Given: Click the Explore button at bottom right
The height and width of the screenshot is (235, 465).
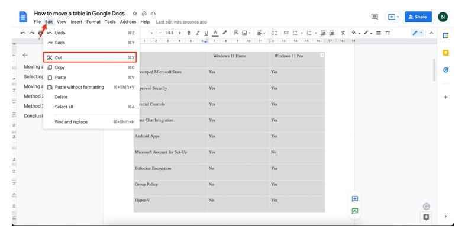Looking at the screenshot, I should [x=426, y=217].
